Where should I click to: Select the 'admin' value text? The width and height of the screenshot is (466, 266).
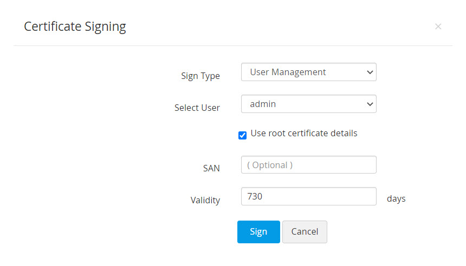(x=263, y=104)
